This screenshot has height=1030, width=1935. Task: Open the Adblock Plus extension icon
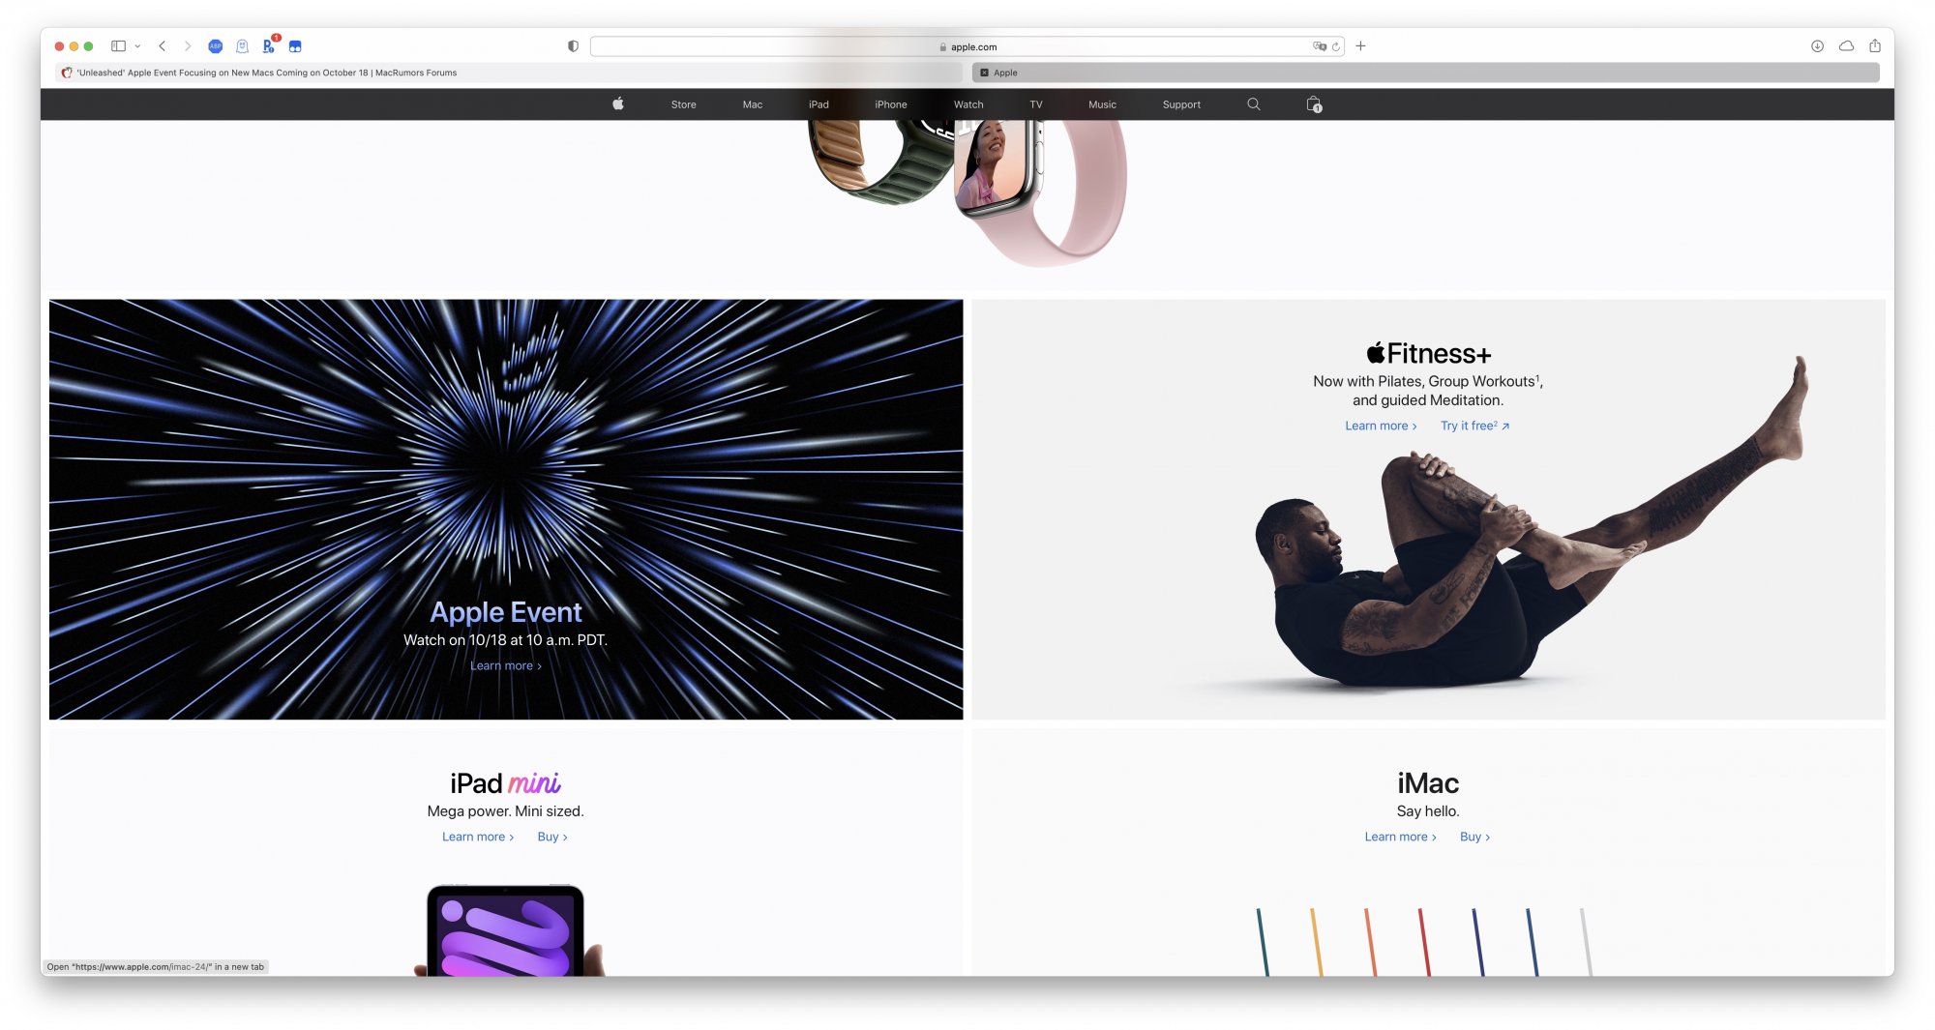(x=216, y=46)
